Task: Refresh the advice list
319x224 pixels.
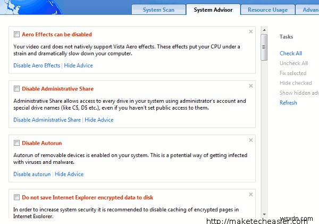Action: point(288,103)
